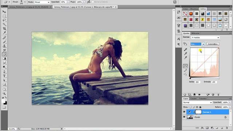Pick the black point eyedropper in Curves
Viewport: 233px width, 131px height.
click(185, 49)
